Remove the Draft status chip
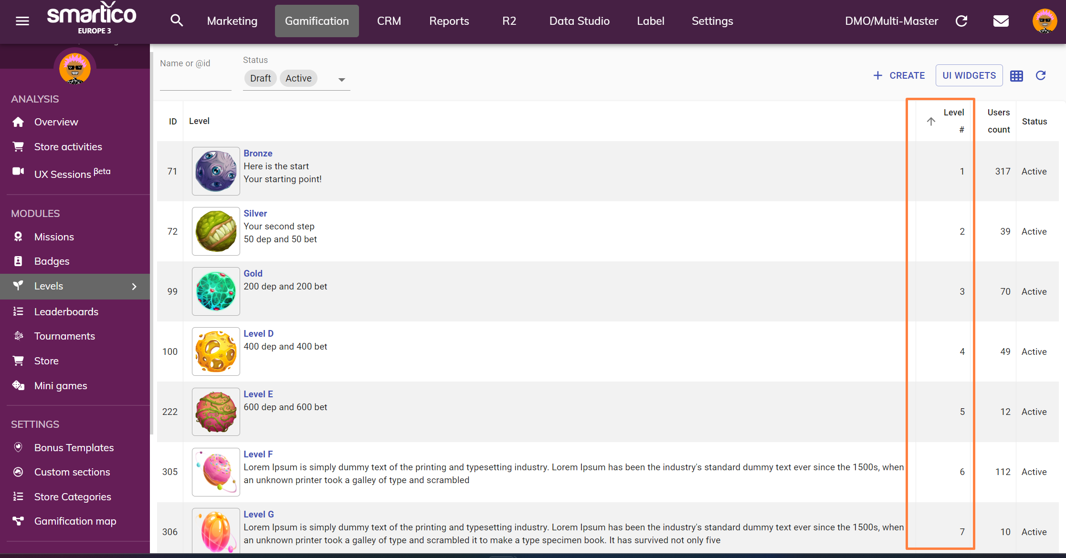The width and height of the screenshot is (1066, 558). click(260, 78)
